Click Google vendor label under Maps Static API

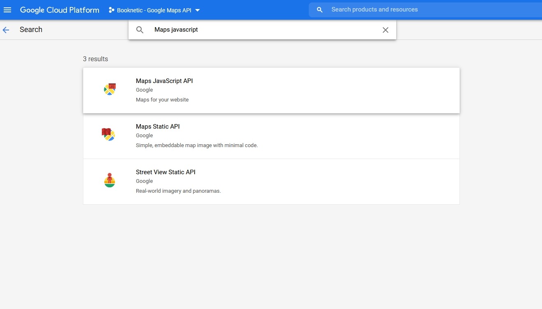[144, 136]
